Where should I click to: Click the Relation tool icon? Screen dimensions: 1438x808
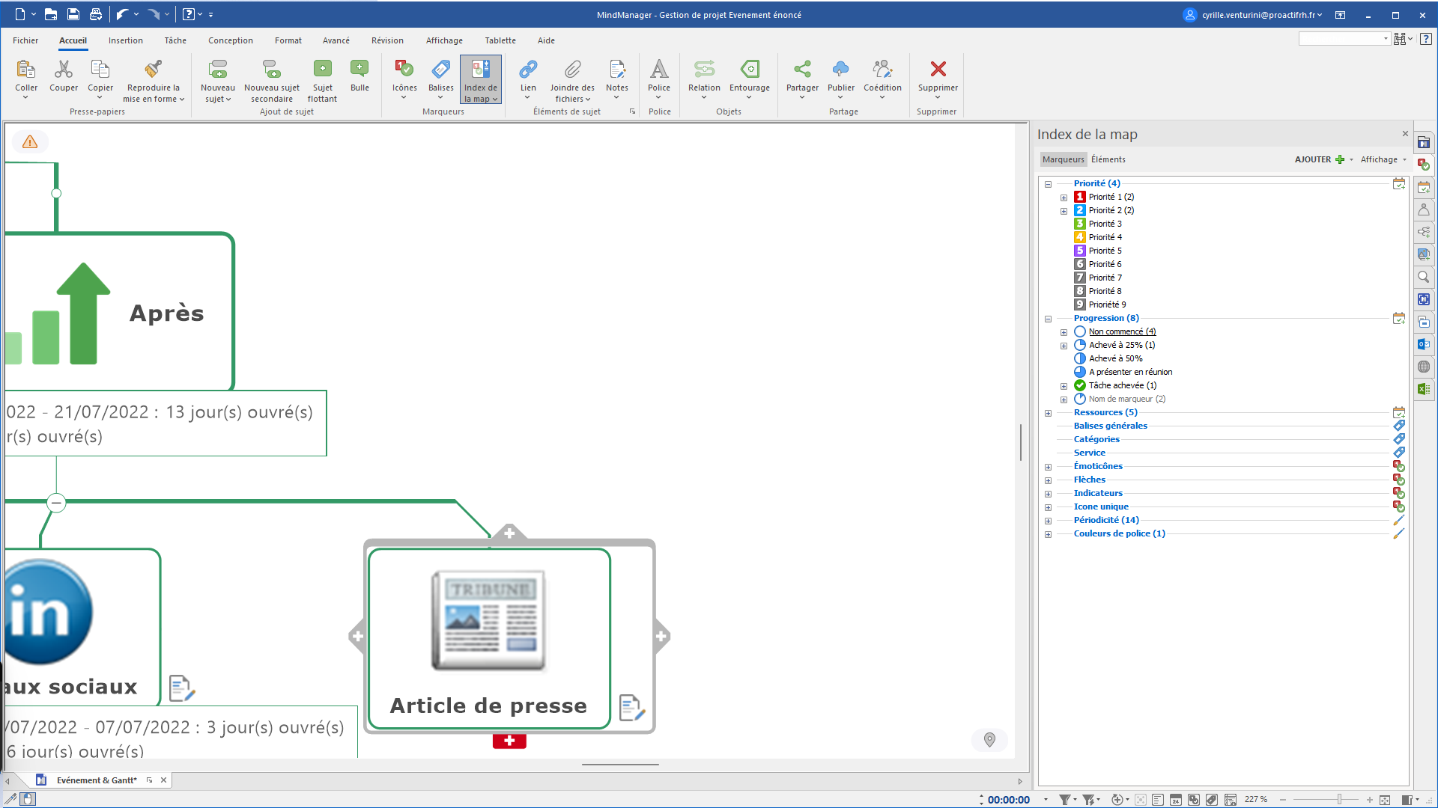(x=704, y=70)
